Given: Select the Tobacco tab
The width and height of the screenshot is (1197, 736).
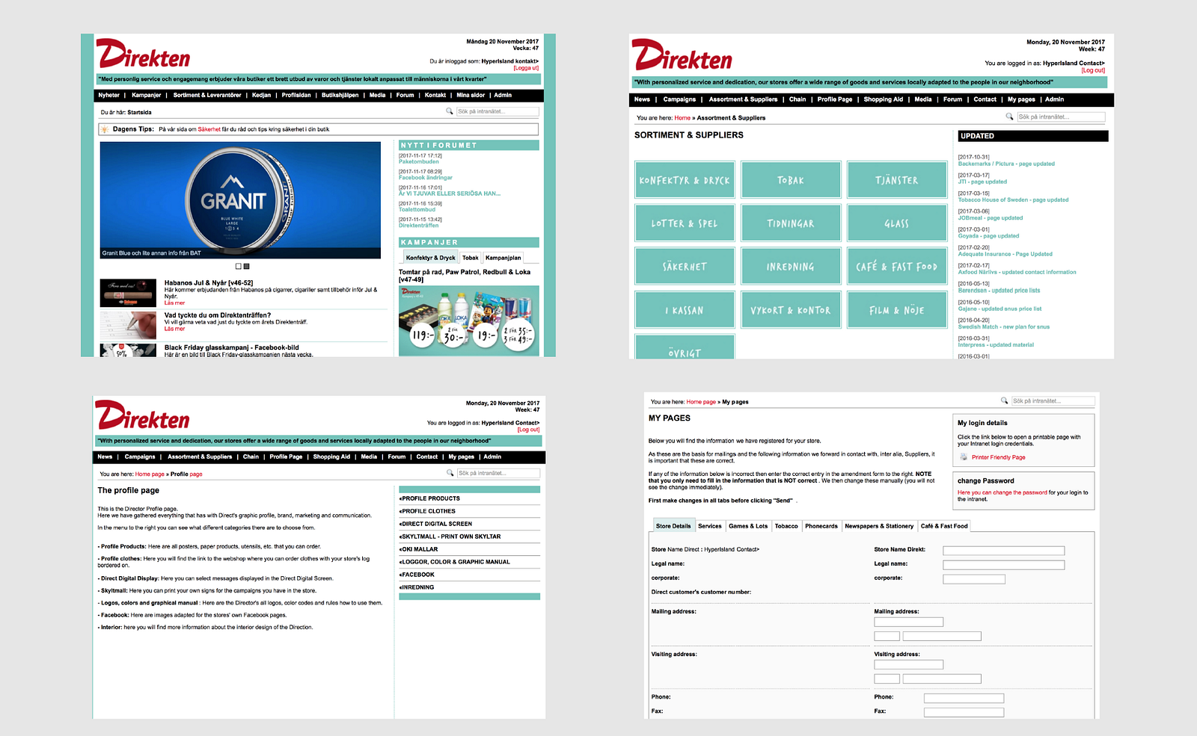Looking at the screenshot, I should point(786,526).
